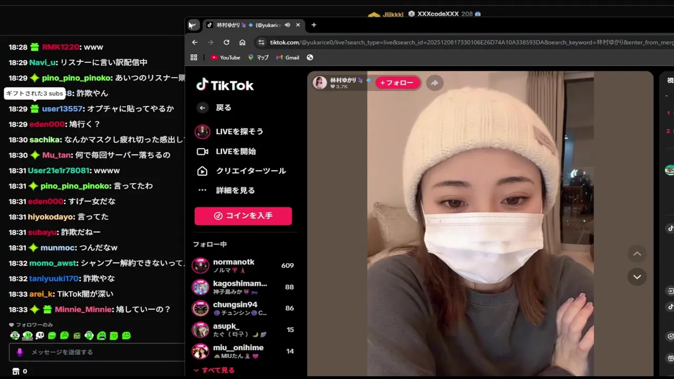This screenshot has width=674, height=379.
Task: Select the last smiling green emote
Action: (x=126, y=335)
